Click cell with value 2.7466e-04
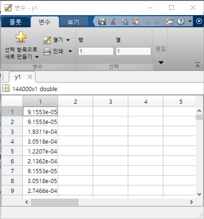Screen dimensions: 204x219 point(40,191)
